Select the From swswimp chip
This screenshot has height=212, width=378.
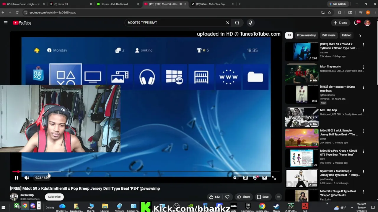(307, 35)
